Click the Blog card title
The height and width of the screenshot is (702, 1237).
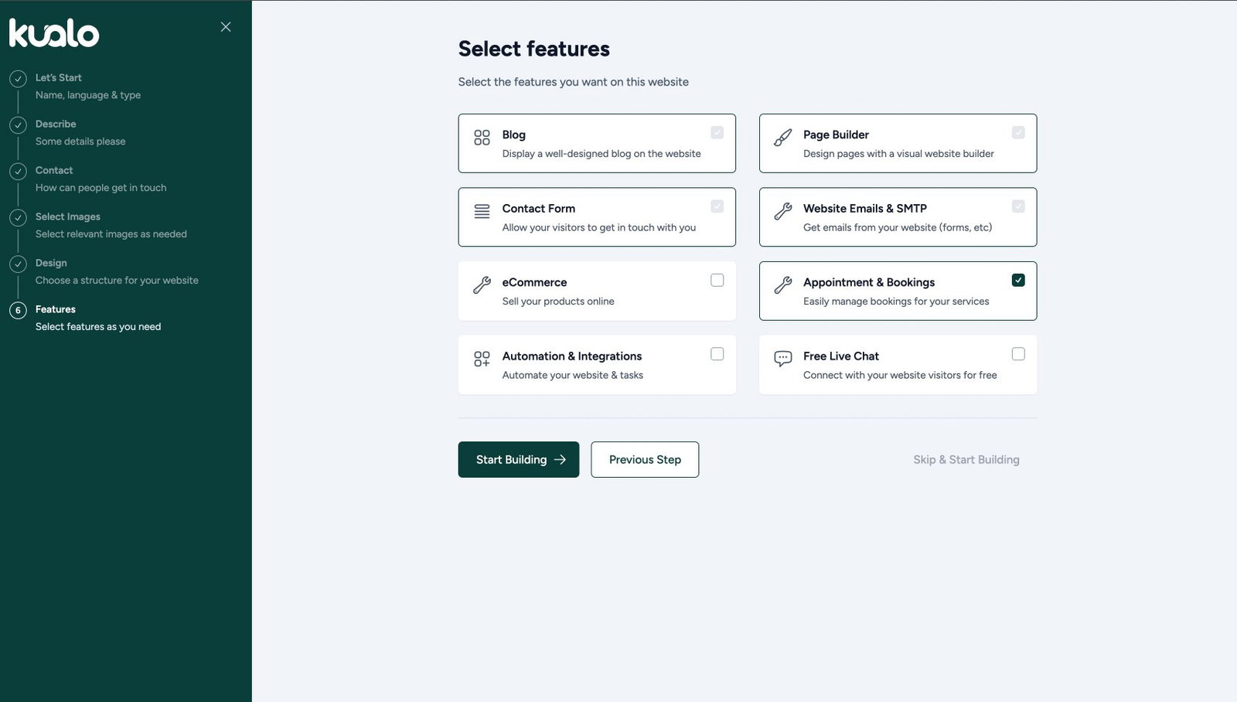pos(513,135)
